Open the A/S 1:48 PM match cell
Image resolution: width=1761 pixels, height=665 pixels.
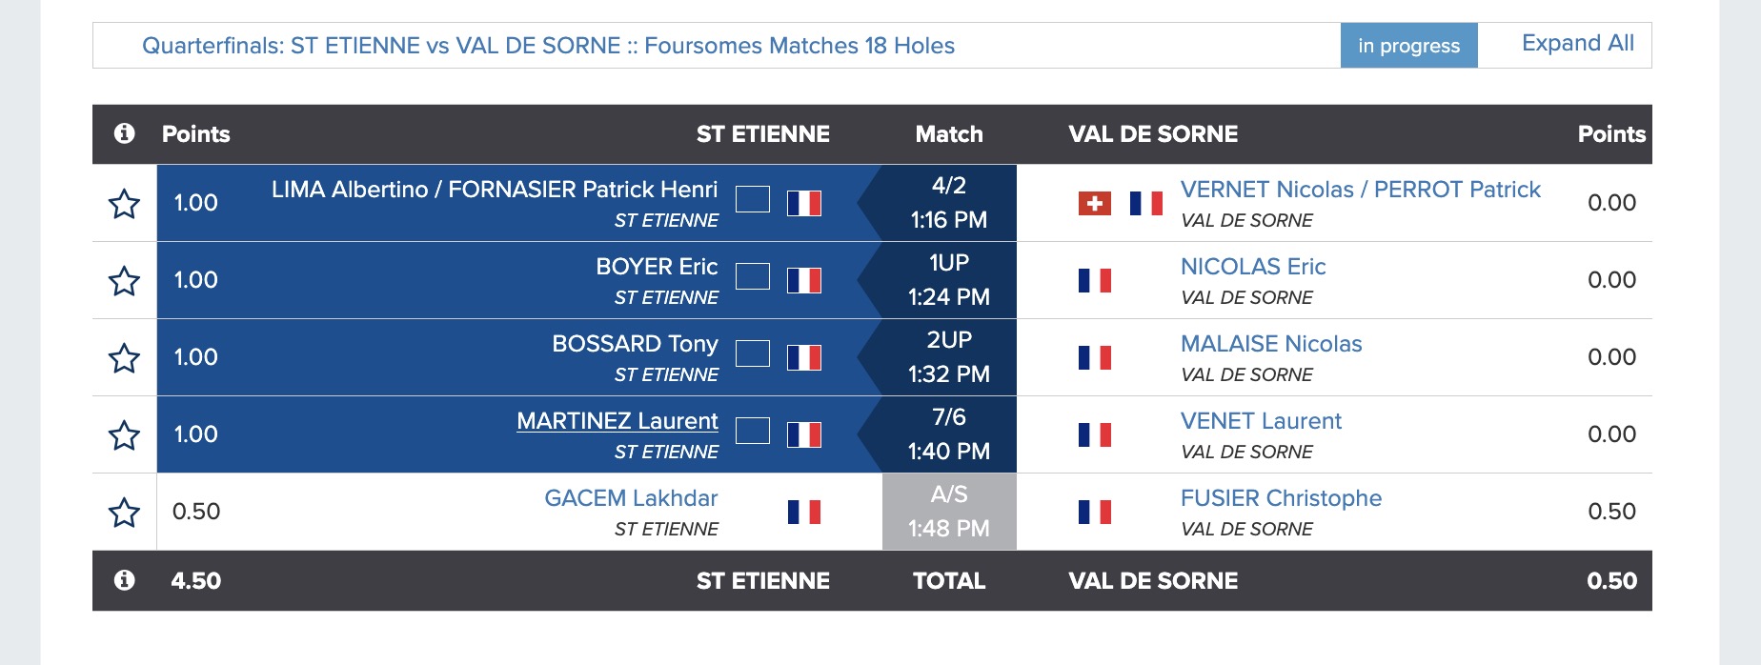pyautogui.click(x=948, y=512)
